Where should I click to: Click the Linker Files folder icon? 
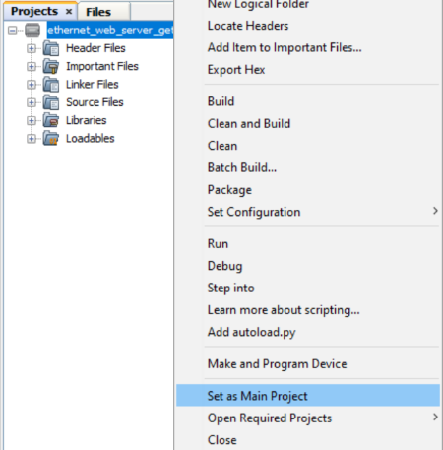coord(51,85)
